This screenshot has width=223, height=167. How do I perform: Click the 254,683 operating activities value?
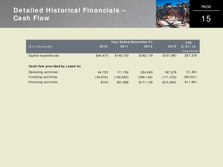click(x=147, y=72)
